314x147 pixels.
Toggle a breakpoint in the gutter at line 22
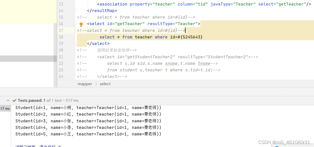(68, 63)
